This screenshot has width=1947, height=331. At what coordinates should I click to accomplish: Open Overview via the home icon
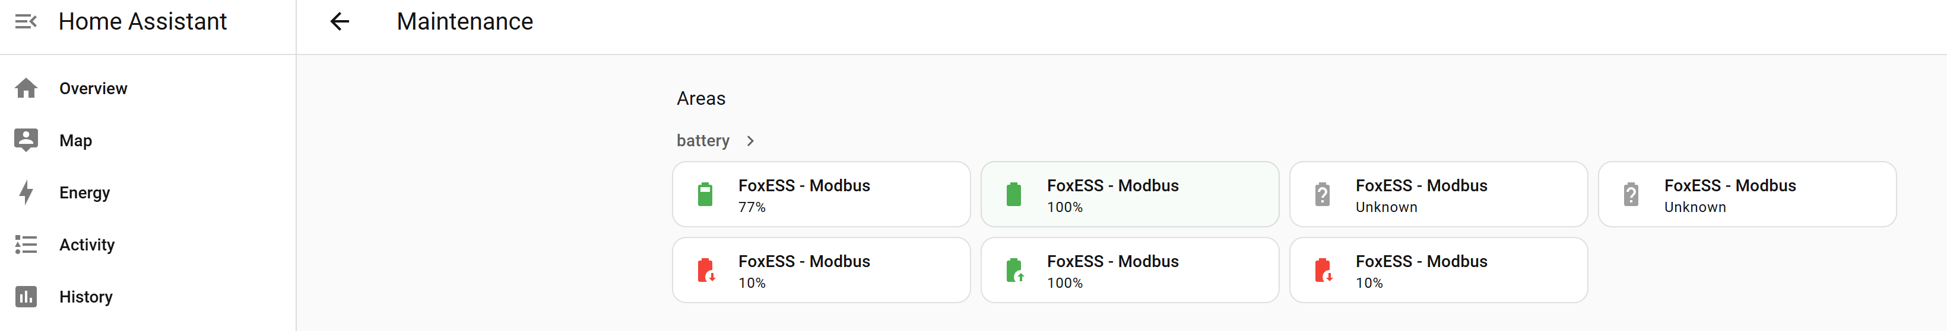point(26,88)
